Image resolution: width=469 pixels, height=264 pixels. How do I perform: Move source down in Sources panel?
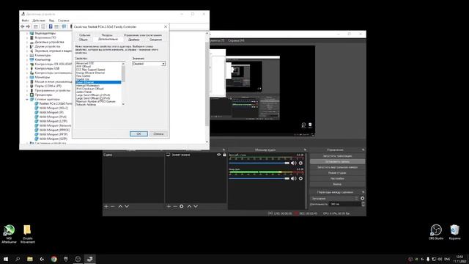point(196,207)
